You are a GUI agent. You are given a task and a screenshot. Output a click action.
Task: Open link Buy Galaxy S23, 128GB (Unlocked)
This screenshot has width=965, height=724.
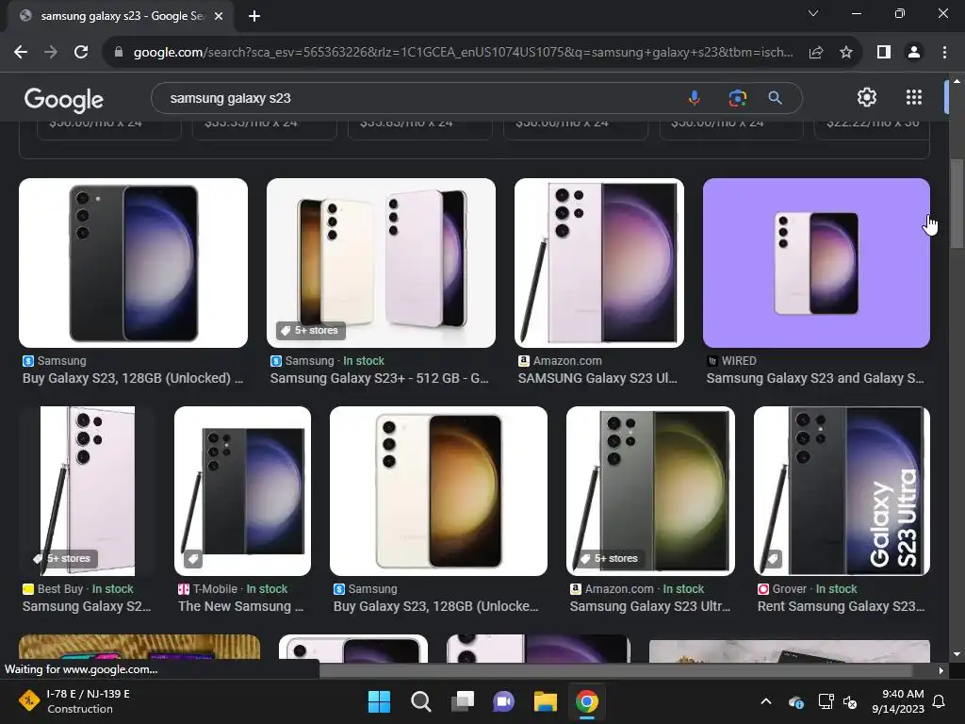click(133, 378)
